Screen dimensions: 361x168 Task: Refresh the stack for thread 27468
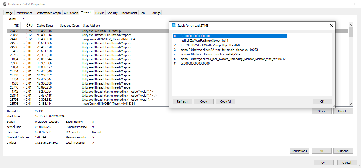[182, 101]
